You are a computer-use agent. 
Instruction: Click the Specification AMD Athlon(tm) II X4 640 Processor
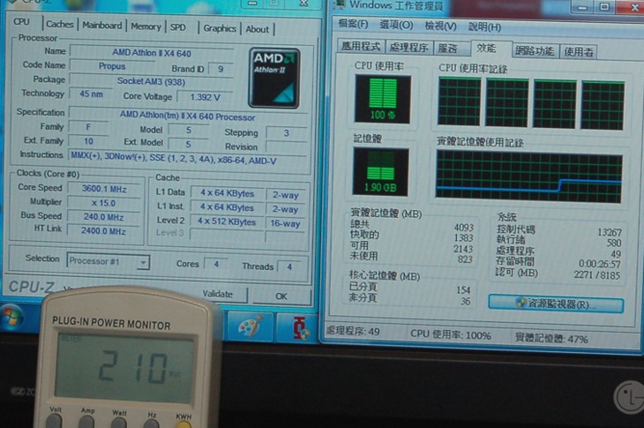tap(187, 116)
